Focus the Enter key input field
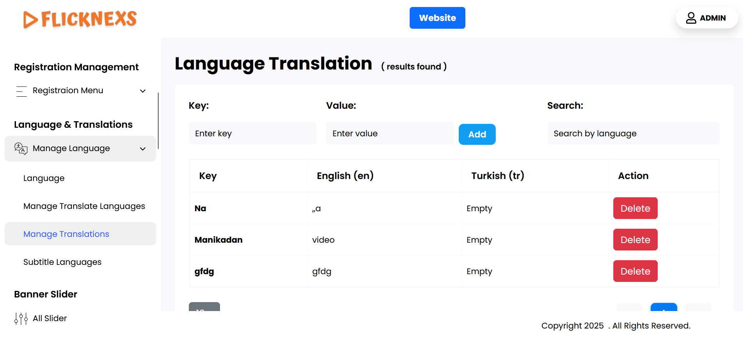The height and width of the screenshot is (339, 743). point(252,134)
